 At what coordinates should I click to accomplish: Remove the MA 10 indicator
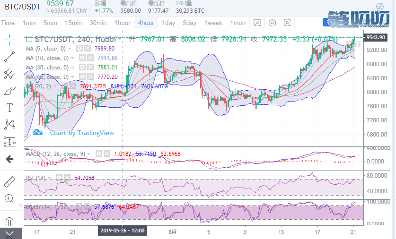[x=90, y=58]
